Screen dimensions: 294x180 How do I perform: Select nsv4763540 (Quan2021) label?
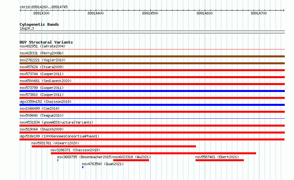coord(103,164)
